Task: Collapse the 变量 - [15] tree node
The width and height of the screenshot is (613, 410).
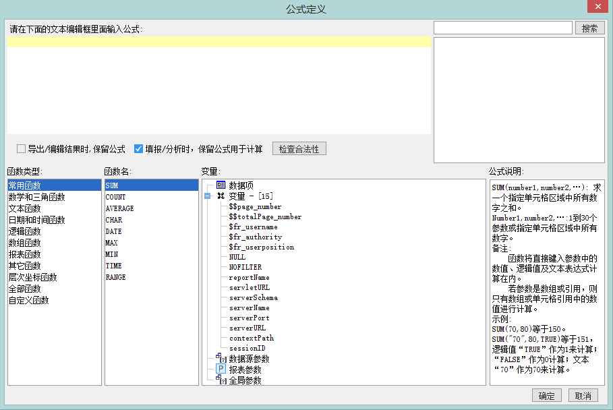Action: pos(207,196)
